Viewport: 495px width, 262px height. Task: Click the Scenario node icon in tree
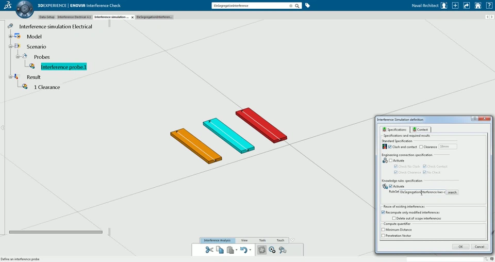click(x=17, y=46)
